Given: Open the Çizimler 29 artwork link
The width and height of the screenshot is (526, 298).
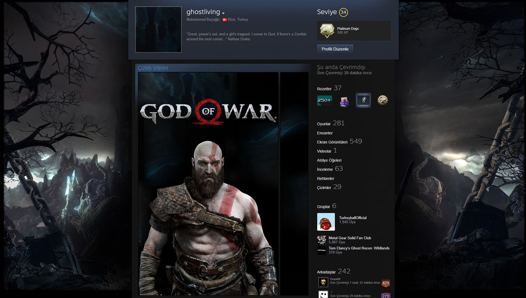Looking at the screenshot, I should click(329, 187).
